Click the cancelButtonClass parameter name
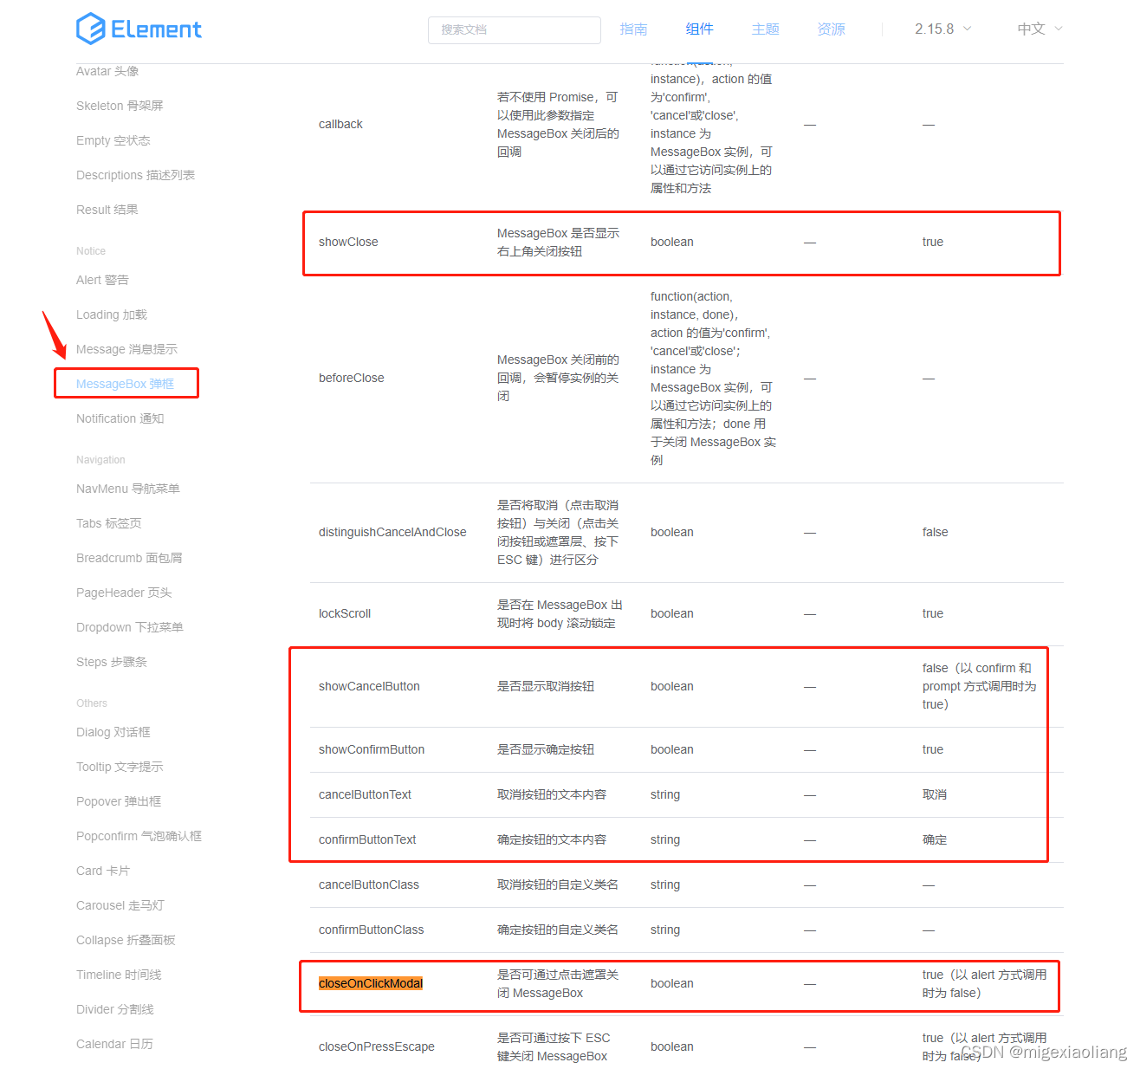Screen dimensions: 1140x1069 pos(369,884)
